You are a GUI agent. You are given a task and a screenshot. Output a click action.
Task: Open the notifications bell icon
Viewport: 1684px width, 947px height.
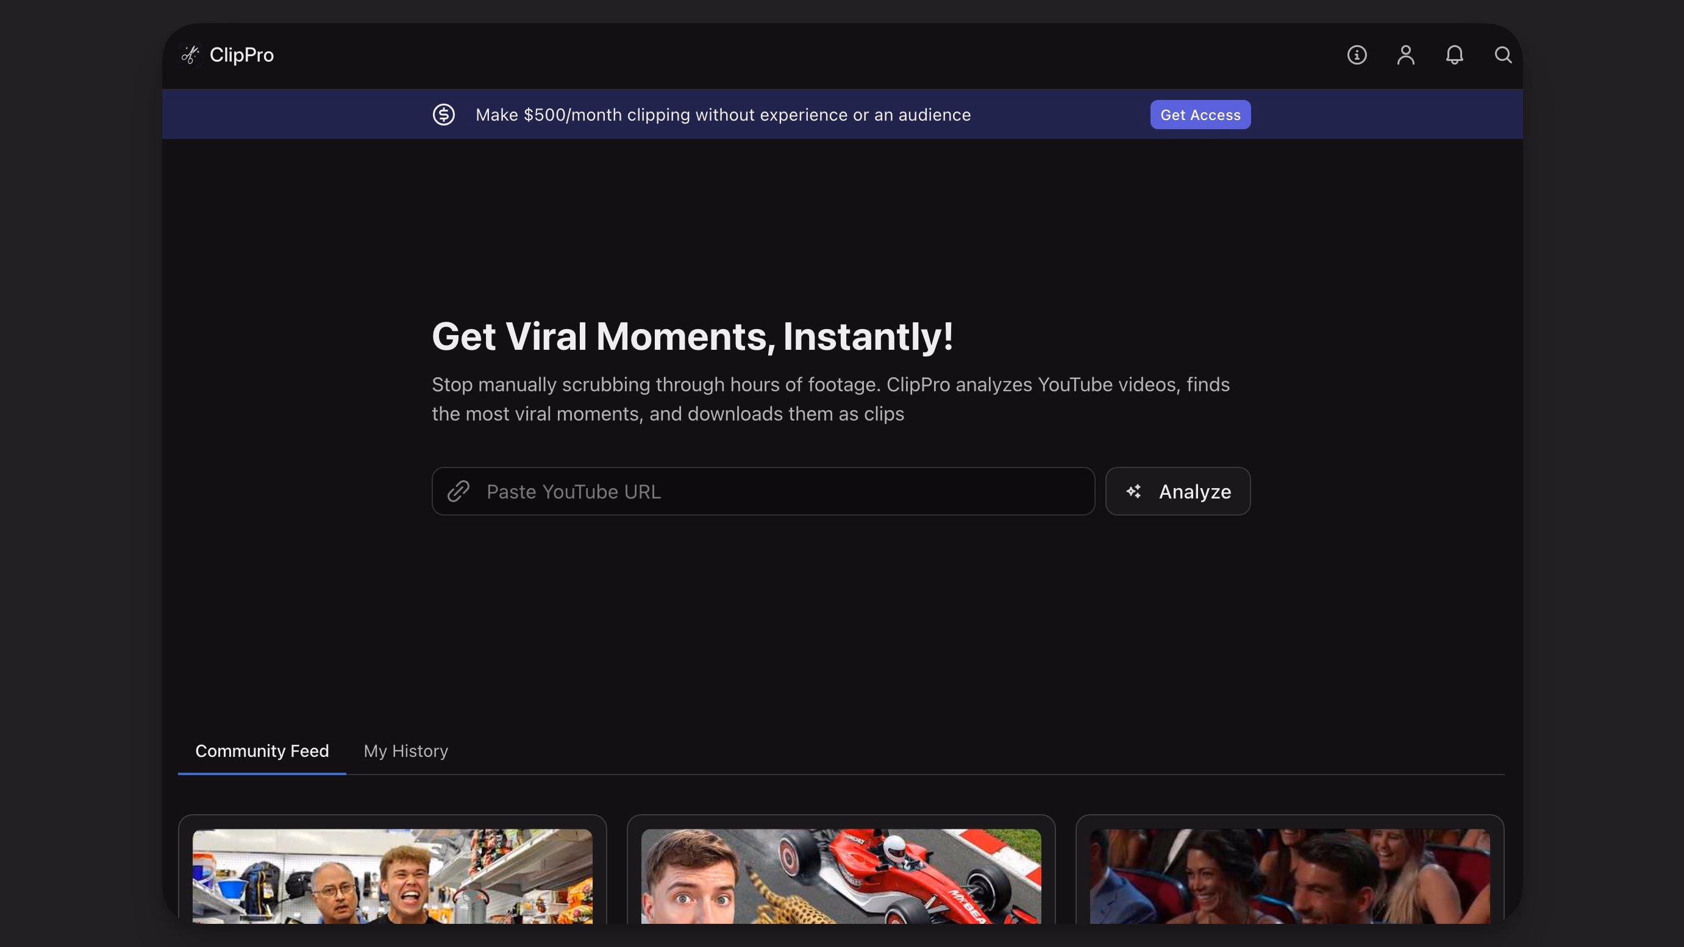(1454, 55)
